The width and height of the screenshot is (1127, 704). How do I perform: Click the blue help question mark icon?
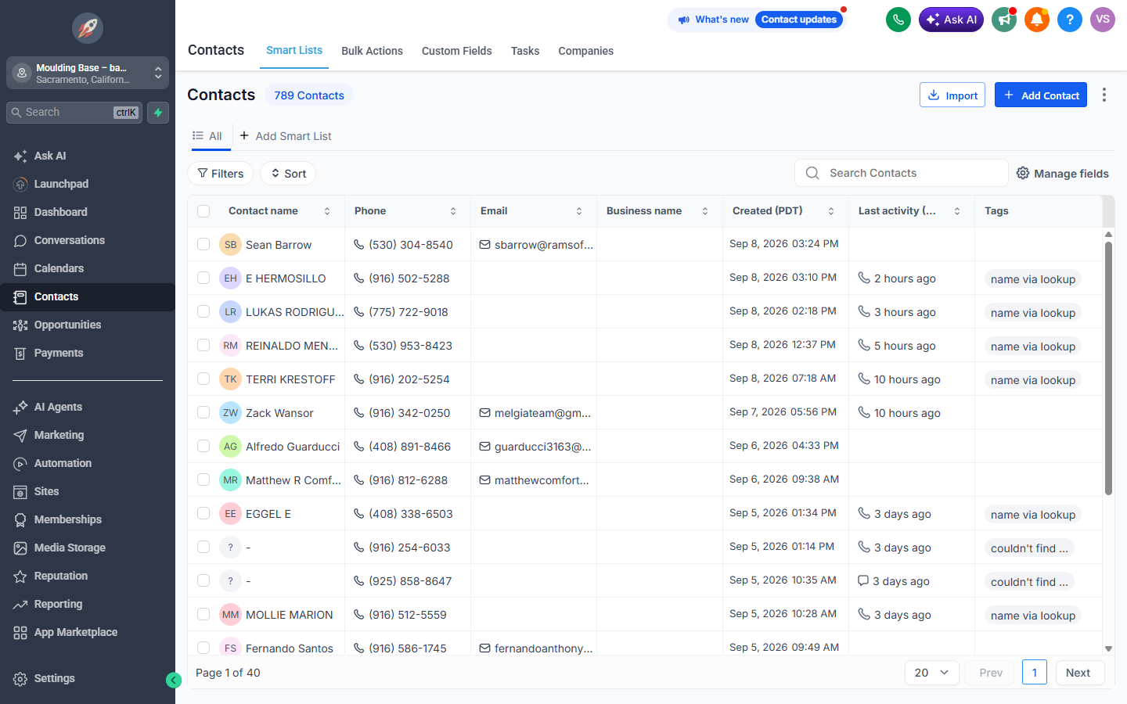(1070, 20)
